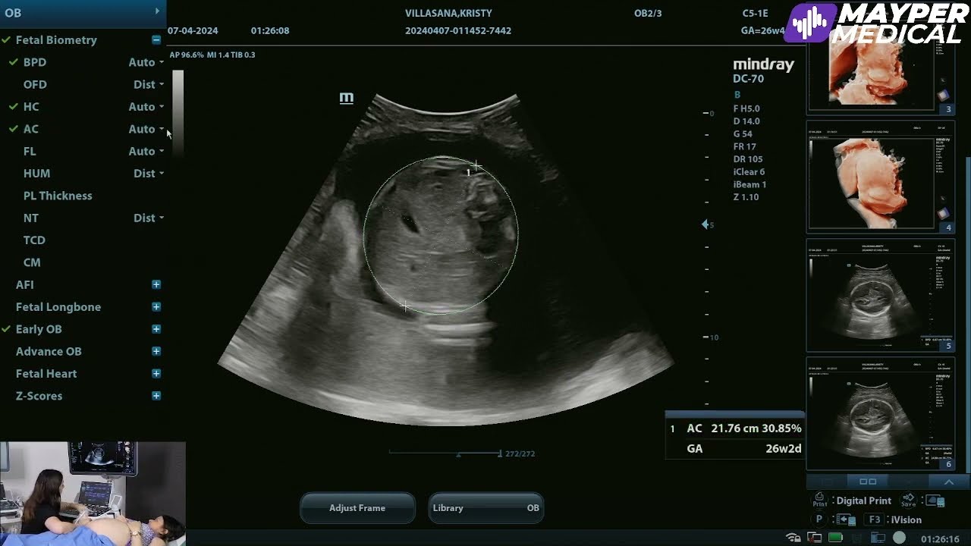The image size is (971, 546).
Task: Select the AC measurement item
Action: 31,129
